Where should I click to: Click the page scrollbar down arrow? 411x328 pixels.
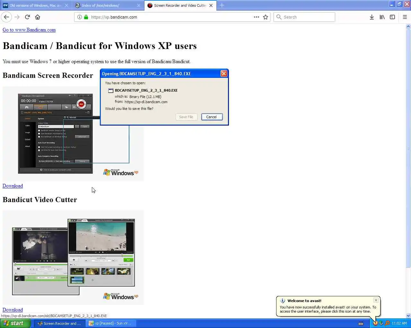[x=408, y=316]
